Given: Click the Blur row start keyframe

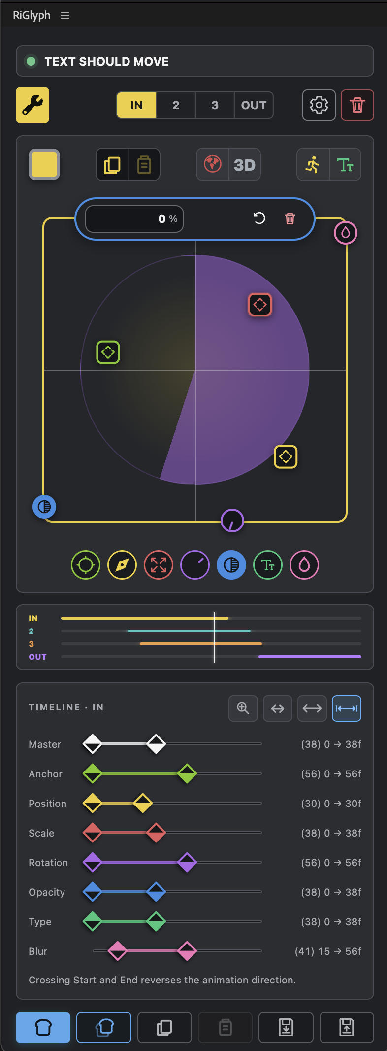Looking at the screenshot, I should pyautogui.click(x=117, y=951).
